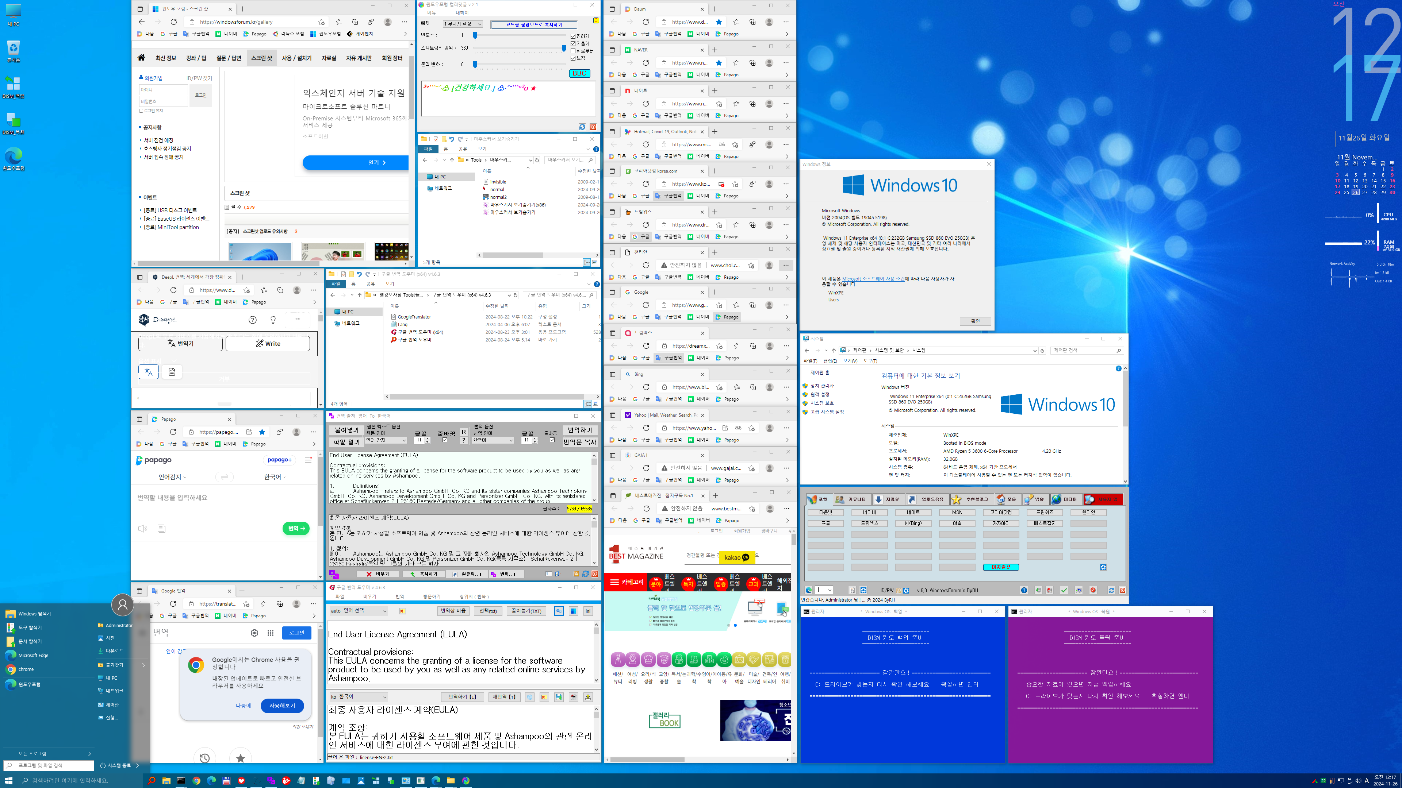Click the green checkmark icon in launcher toolbar
The width and height of the screenshot is (1402, 788).
point(1064,590)
